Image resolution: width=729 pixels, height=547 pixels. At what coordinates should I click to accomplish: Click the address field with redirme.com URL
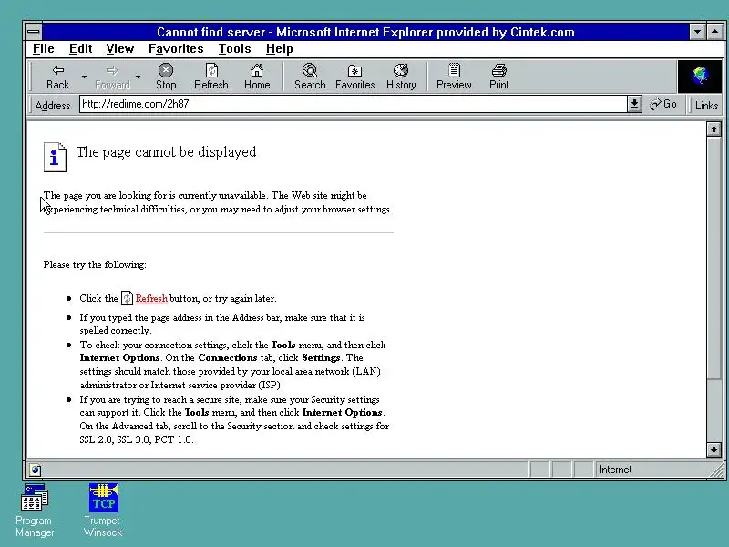[x=354, y=104]
